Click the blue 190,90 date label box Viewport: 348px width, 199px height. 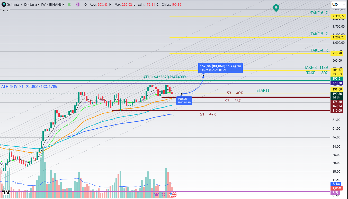coord(184,101)
